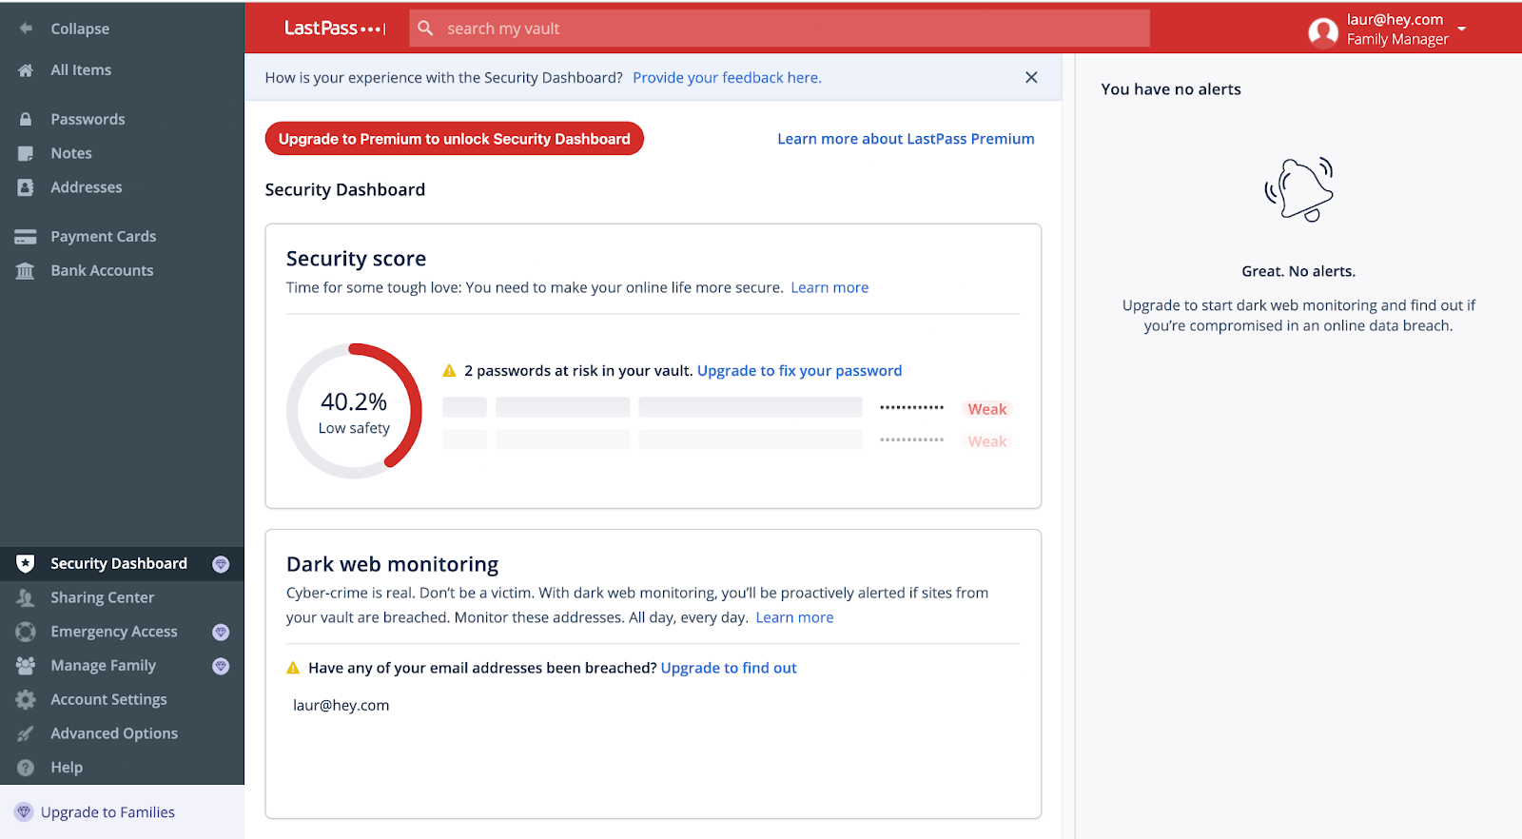Viewport: 1522px width, 839px height.
Task: Click the premium diamond badge beside Security Dashboard
Action: coord(221,564)
